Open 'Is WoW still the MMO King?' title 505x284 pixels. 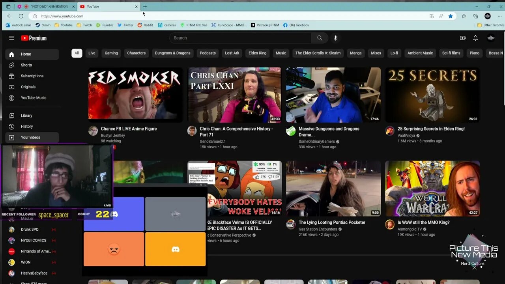coord(423,222)
